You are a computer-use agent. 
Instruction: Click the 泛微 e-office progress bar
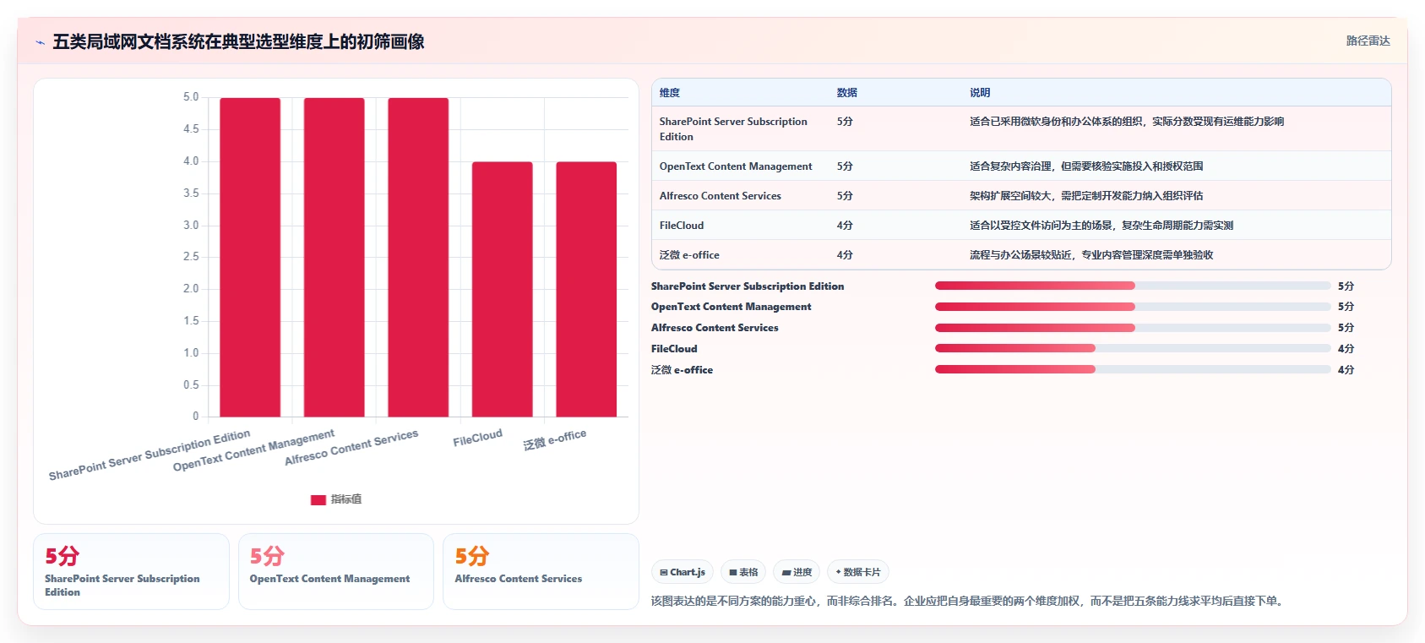(1133, 370)
